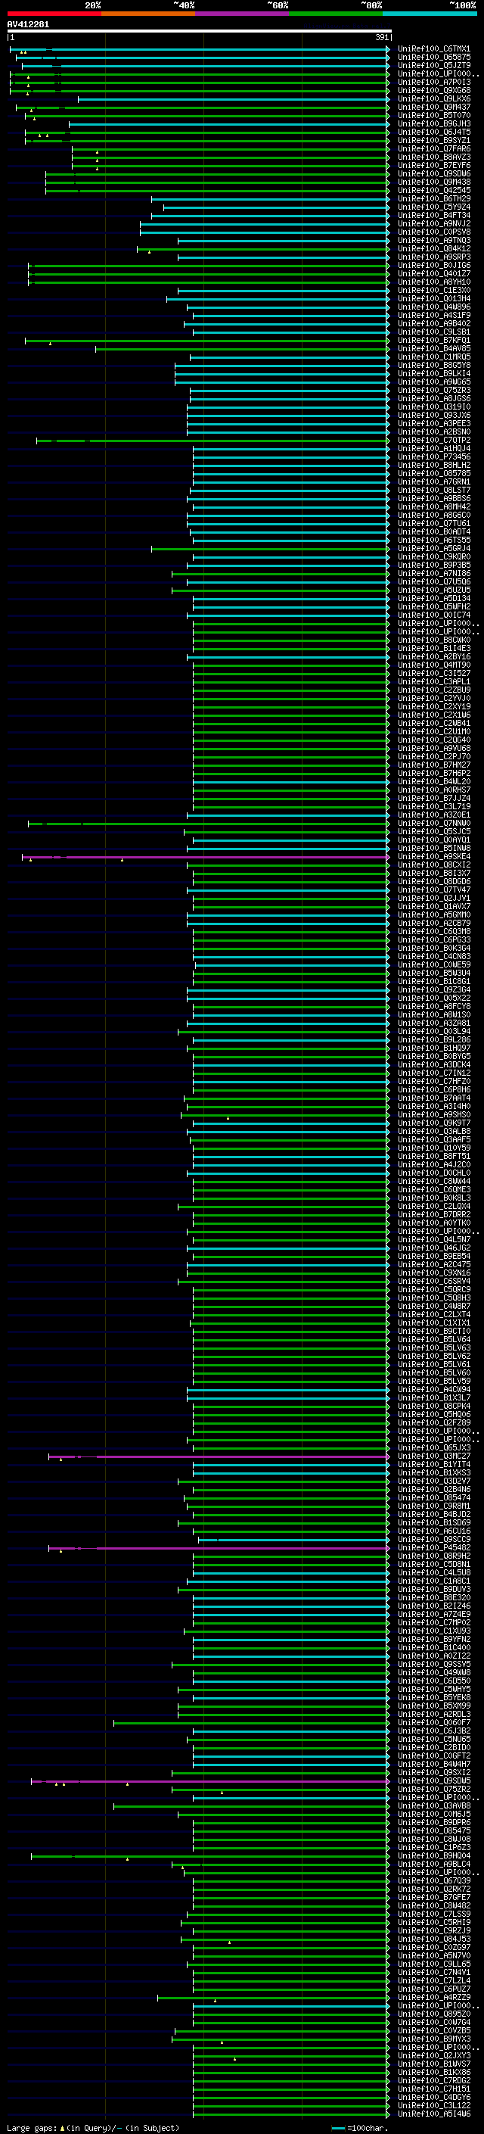Click the AV412281 query sequence label
The image size is (484, 2134).
coord(28,24)
